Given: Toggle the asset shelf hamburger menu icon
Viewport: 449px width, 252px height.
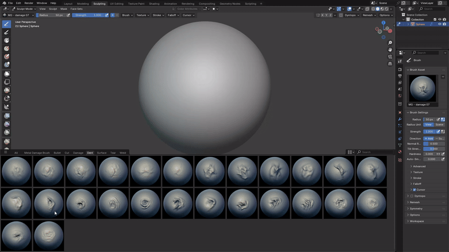Looking at the screenshot, I should [x=5, y=152].
